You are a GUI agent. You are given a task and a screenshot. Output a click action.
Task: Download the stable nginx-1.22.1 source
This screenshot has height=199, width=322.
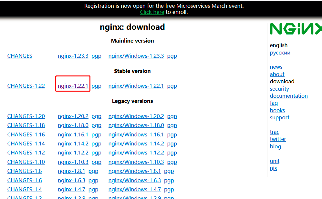pyautogui.click(x=73, y=86)
